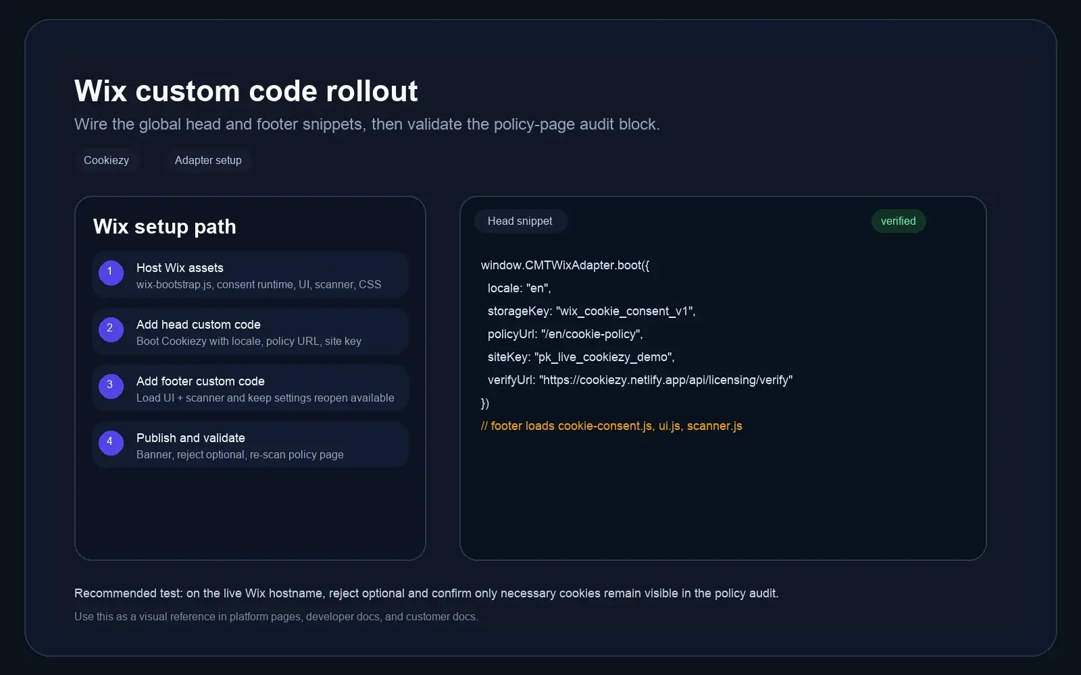Click the Head snippet pill label
This screenshot has height=675, width=1081.
click(x=520, y=221)
